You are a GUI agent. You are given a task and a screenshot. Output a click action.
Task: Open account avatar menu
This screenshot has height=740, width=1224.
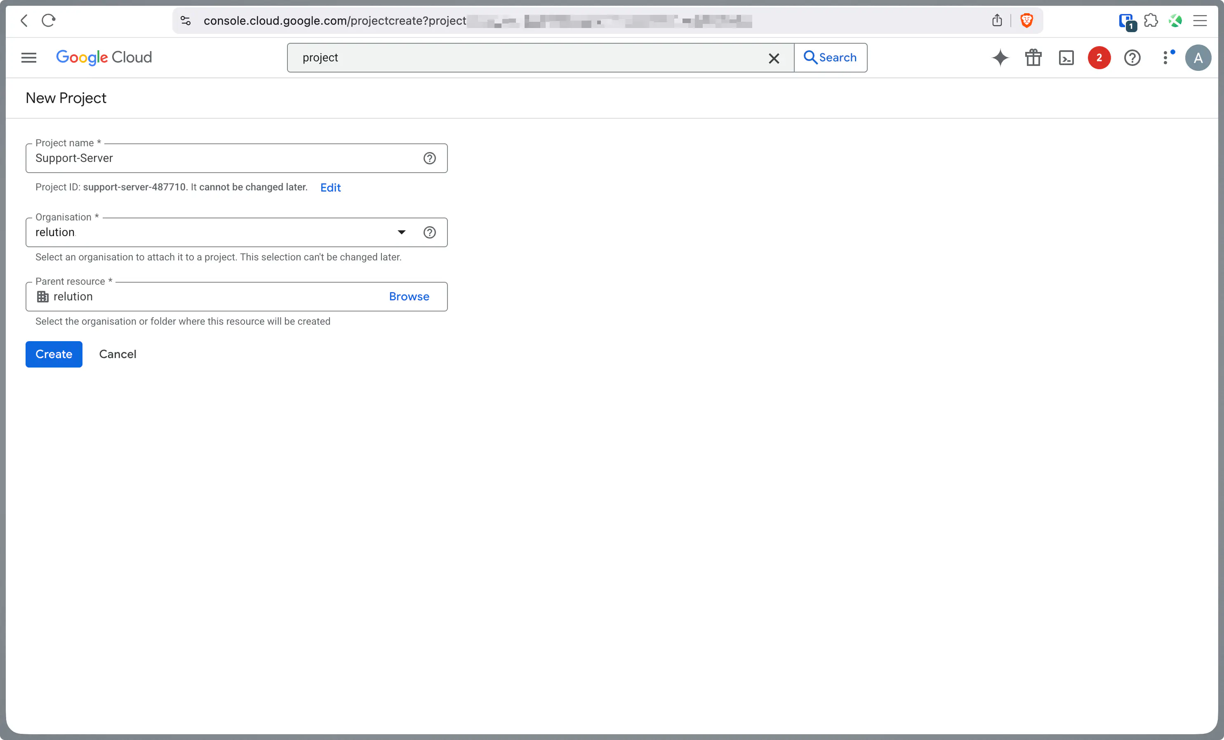click(x=1198, y=58)
